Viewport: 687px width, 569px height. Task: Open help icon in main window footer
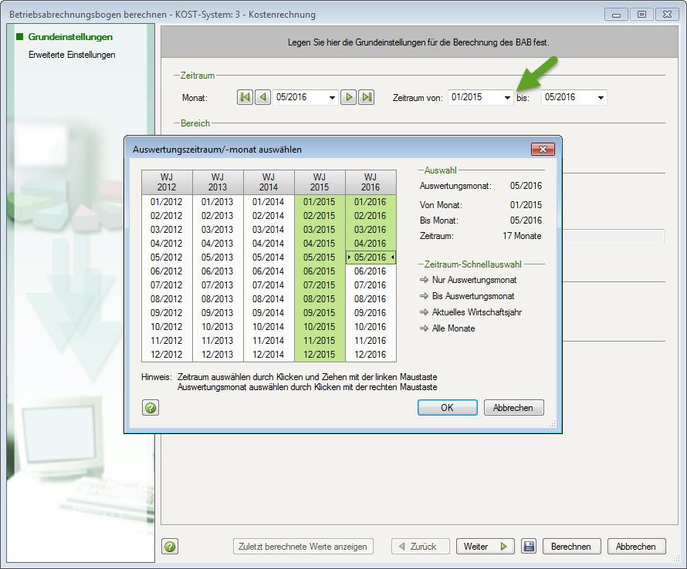170,547
